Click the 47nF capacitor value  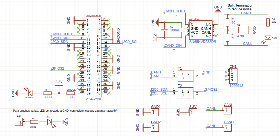(241, 36)
